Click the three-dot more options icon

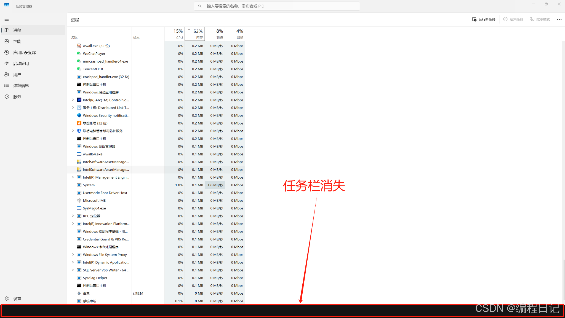[559, 19]
